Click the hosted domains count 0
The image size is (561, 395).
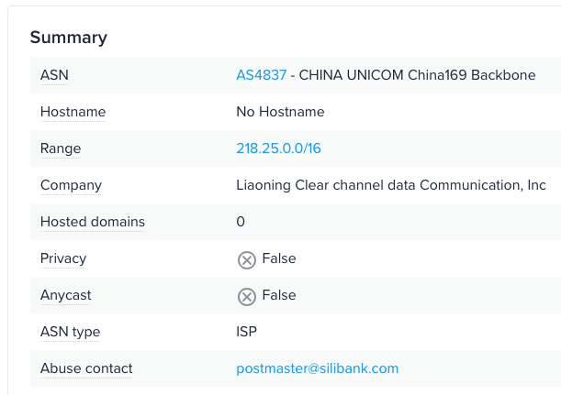point(241,222)
